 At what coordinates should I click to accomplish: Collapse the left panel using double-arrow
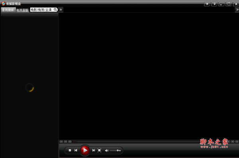[x=61, y=10]
